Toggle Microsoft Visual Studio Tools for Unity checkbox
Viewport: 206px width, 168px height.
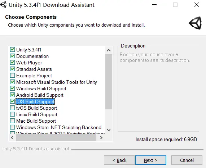tap(12, 82)
